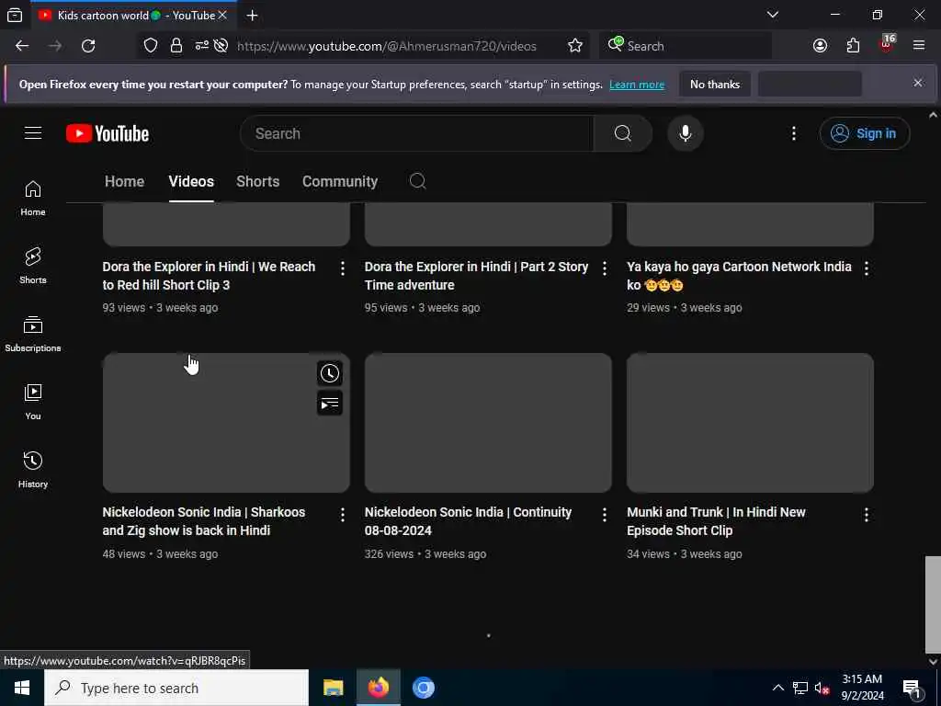Click the search magnifier button

tap(622, 133)
